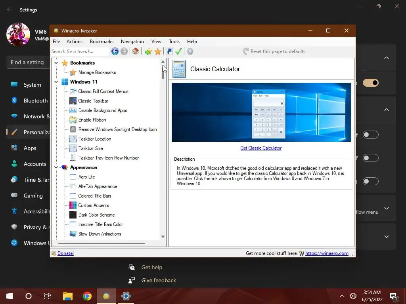
Task: Select Alt+Tab Appearance in the tree
Action: point(98,187)
